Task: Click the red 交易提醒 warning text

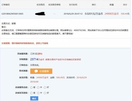Action: 25,43
